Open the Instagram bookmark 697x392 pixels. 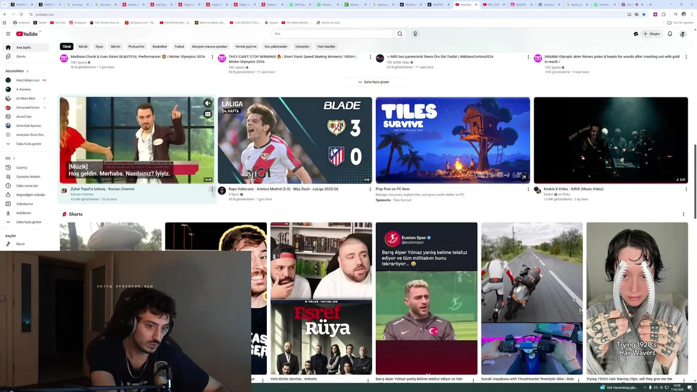[x=78, y=23]
